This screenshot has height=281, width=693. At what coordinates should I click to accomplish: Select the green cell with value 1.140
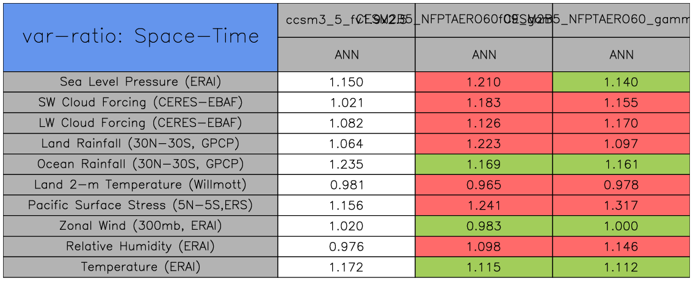pyautogui.click(x=622, y=82)
